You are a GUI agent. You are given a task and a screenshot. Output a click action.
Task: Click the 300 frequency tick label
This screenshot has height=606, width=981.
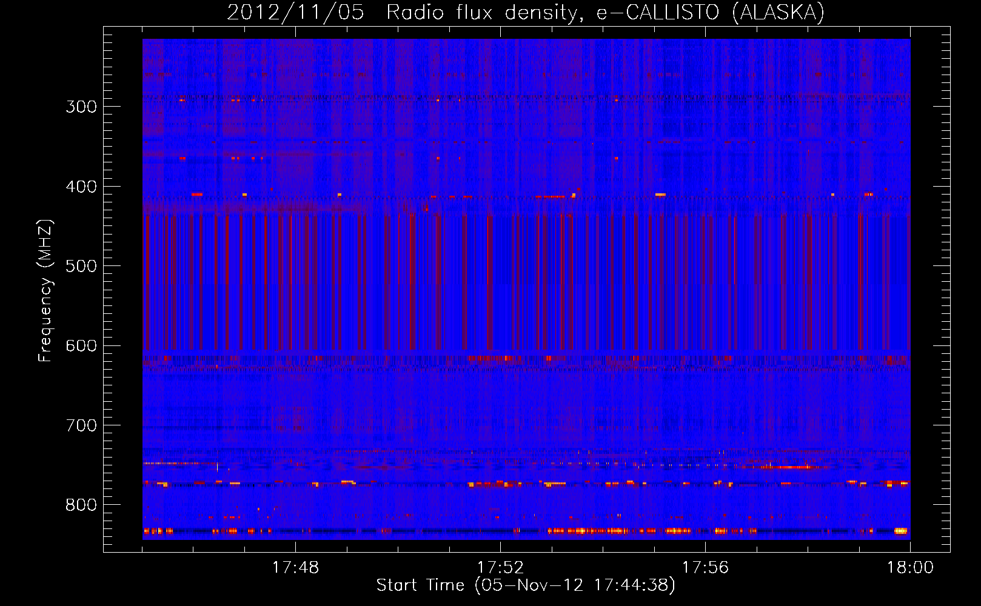81,107
